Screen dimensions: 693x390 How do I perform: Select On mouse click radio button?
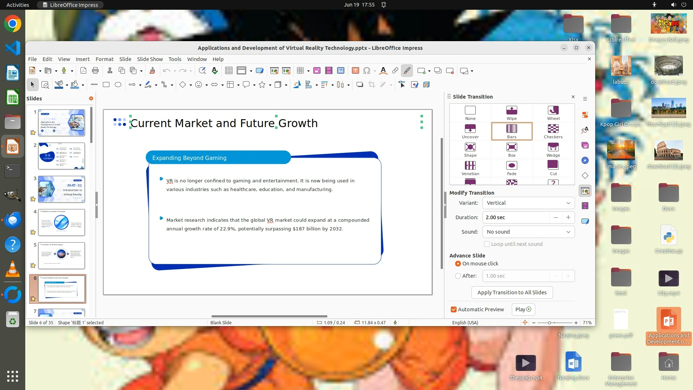[458, 264]
